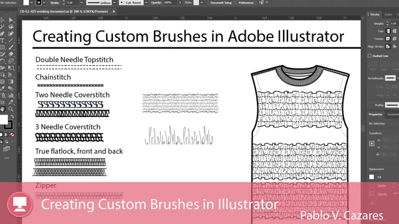
Task: Click the Preferences button
Action: pyautogui.click(x=246, y=2)
